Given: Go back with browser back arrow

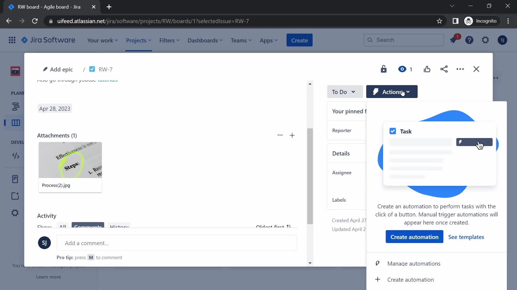Looking at the screenshot, I should (x=9, y=21).
